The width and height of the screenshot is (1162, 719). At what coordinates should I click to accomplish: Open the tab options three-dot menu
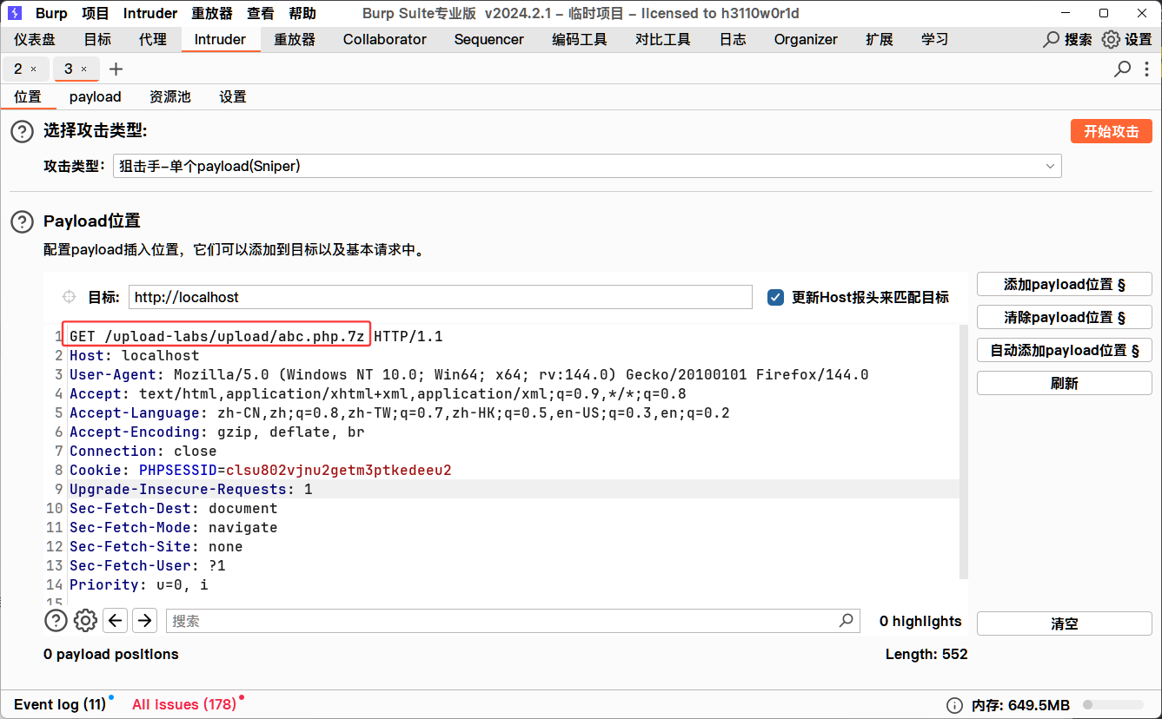[1148, 69]
